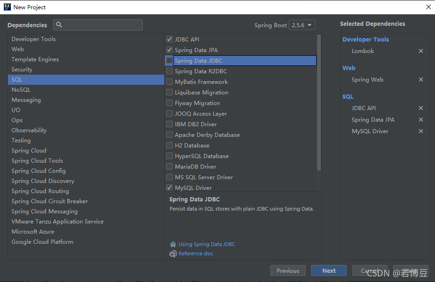Click the Previous button
Image resolution: width=435 pixels, height=282 pixels.
(x=288, y=270)
